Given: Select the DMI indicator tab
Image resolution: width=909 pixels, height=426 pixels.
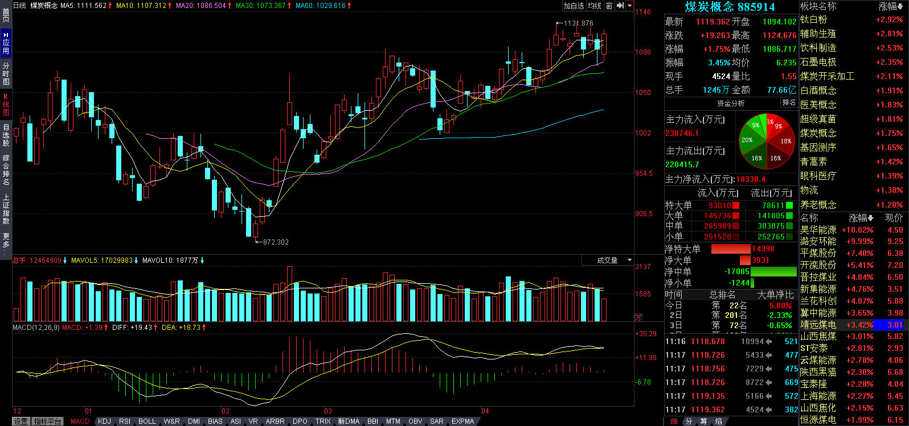Looking at the screenshot, I should point(194,421).
